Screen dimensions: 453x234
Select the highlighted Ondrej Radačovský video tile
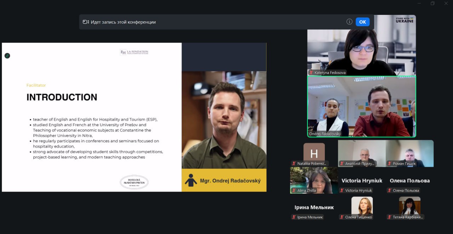(x=361, y=106)
